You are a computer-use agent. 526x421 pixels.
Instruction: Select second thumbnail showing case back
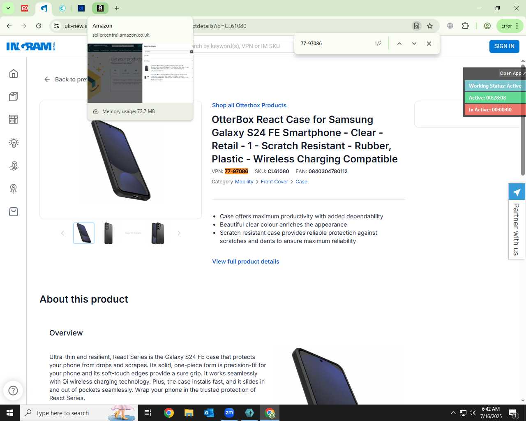pyautogui.click(x=108, y=233)
